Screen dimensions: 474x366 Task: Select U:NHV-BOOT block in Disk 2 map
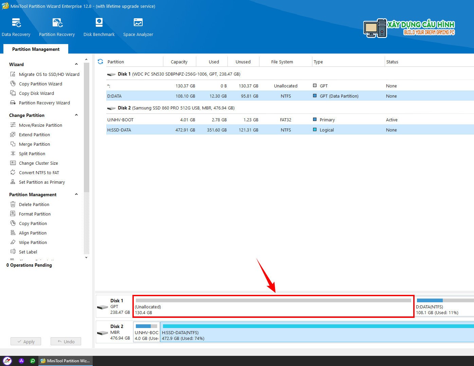146,332
